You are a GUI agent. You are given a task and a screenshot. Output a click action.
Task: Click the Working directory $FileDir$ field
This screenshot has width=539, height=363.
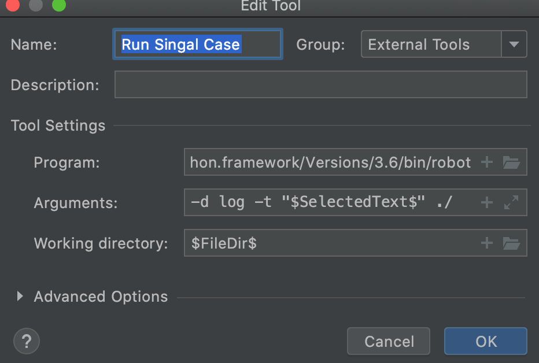point(330,243)
